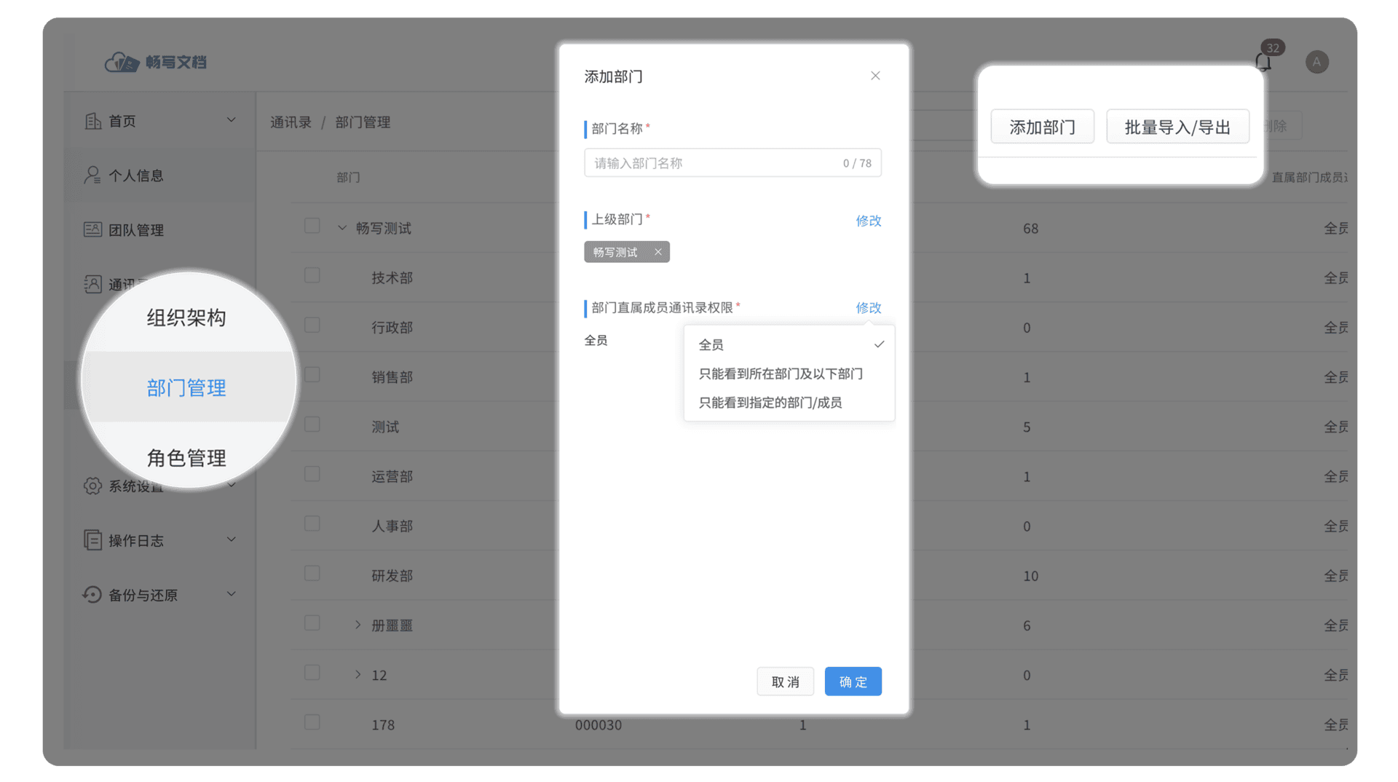The image size is (1398, 782).
Task: Click the 通讯录 breadcrumb link
Action: click(291, 122)
